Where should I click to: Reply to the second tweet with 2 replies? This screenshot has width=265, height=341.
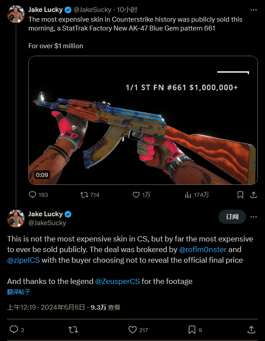point(14,330)
